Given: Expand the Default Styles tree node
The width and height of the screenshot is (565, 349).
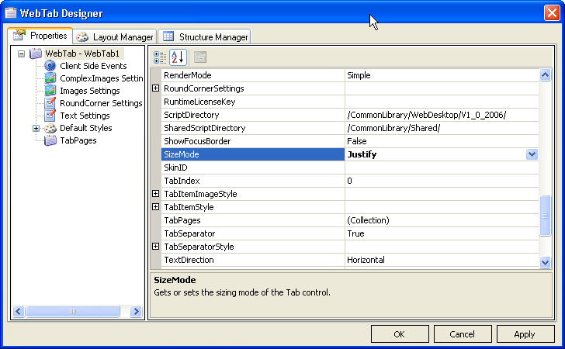Looking at the screenshot, I should (x=36, y=128).
